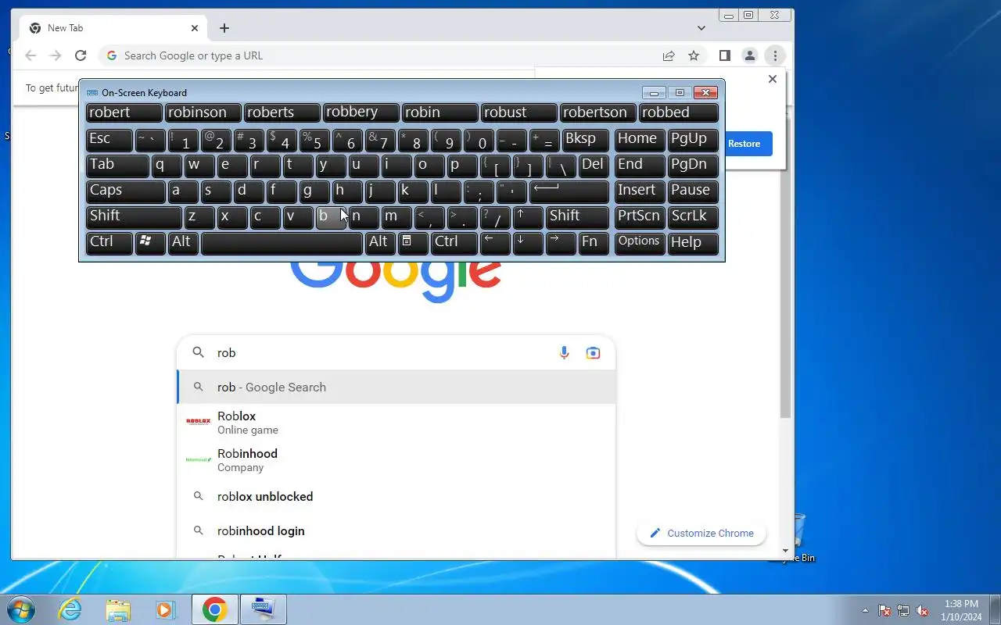Open tab search chevron in Chrome
The image size is (1001, 625).
(701, 28)
